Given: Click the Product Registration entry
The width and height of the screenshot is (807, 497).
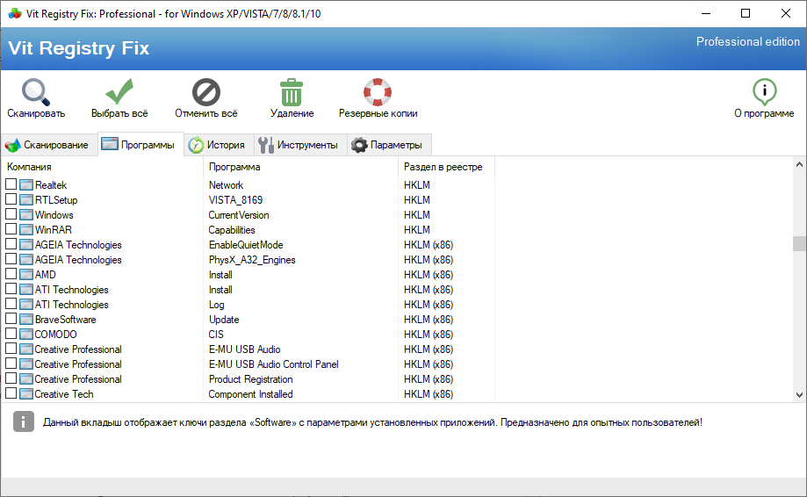Looking at the screenshot, I should click(x=250, y=378).
